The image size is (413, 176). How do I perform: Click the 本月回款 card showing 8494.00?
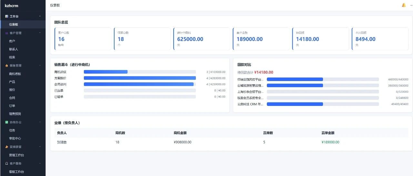point(380,39)
